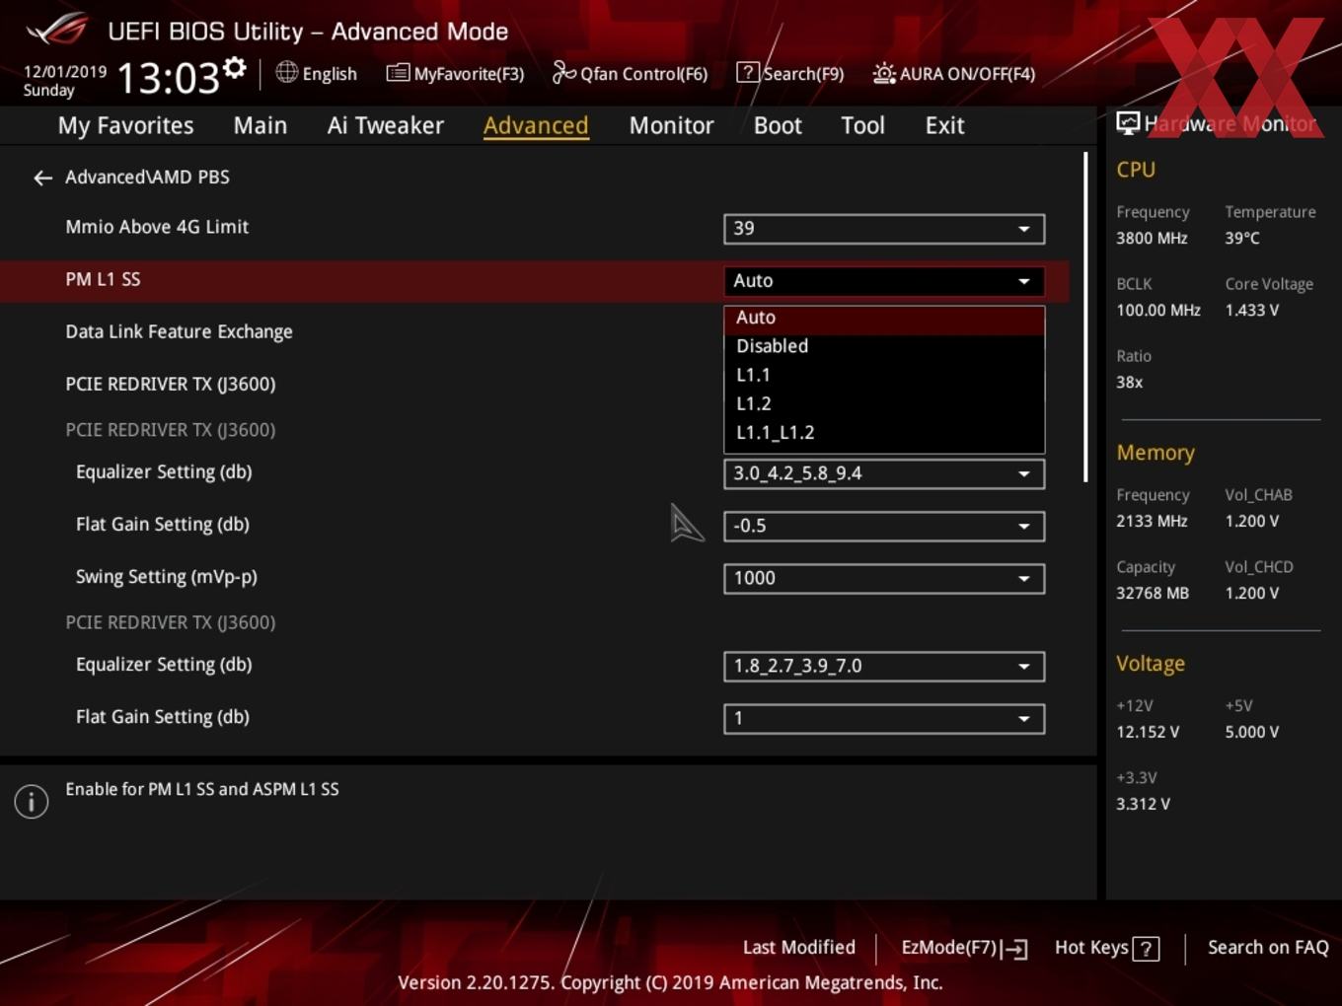The image size is (1342, 1006).
Task: Open Swing Setting 1000 dropdown
Action: click(x=884, y=578)
